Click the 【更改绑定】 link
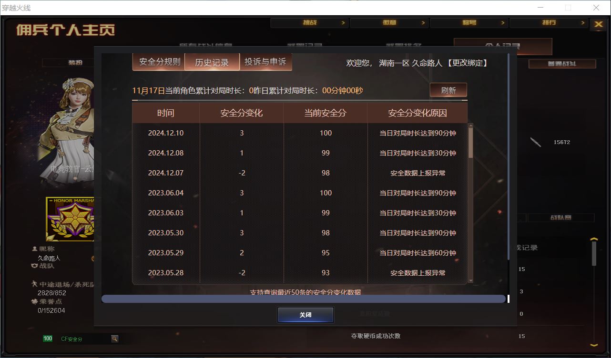 click(467, 63)
